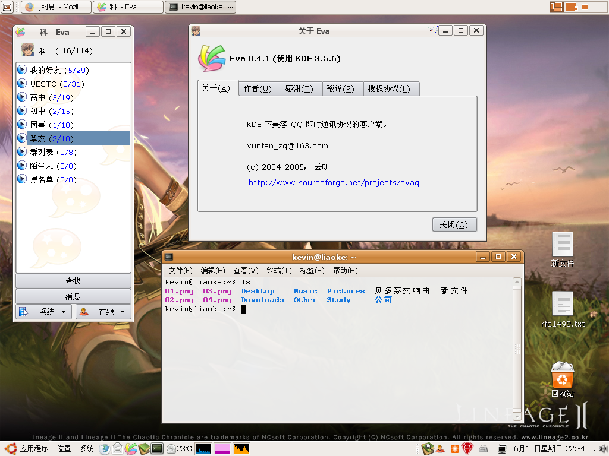The image size is (609, 456).
Task: Open the green dictionary book launcher
Action: pyautogui.click(x=144, y=449)
